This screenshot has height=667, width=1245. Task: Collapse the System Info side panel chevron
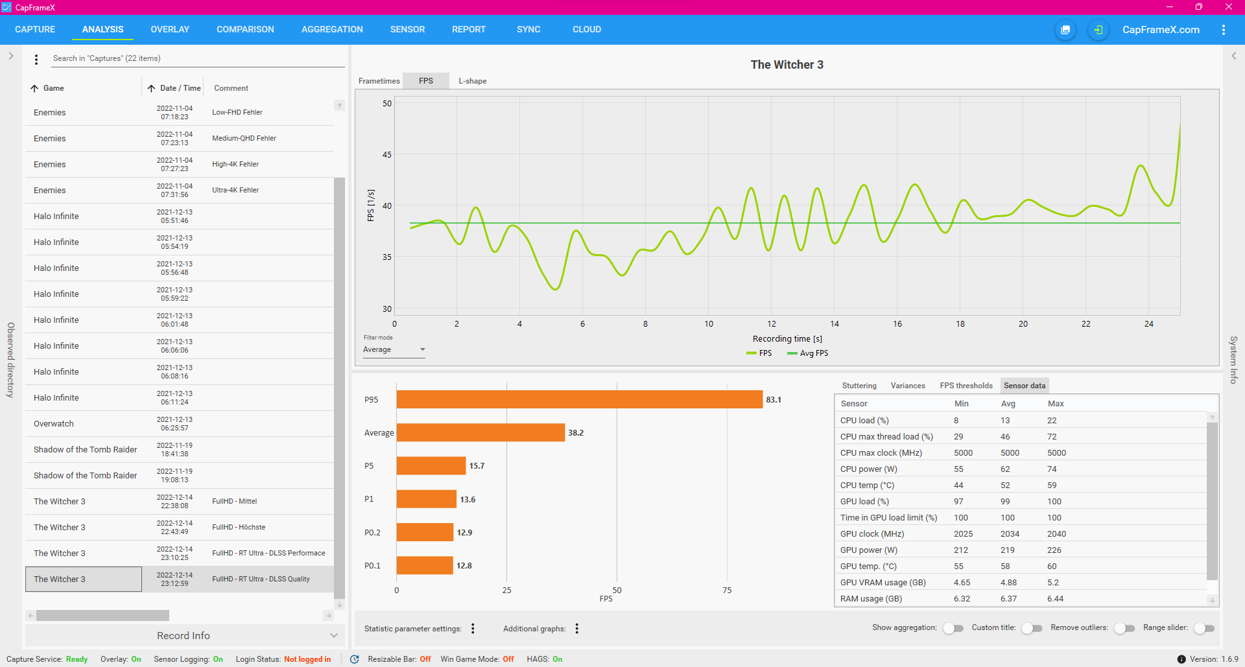[1233, 56]
